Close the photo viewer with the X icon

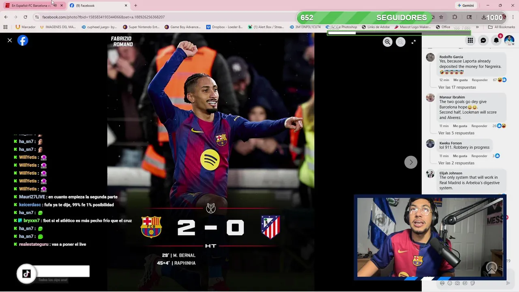point(10,41)
